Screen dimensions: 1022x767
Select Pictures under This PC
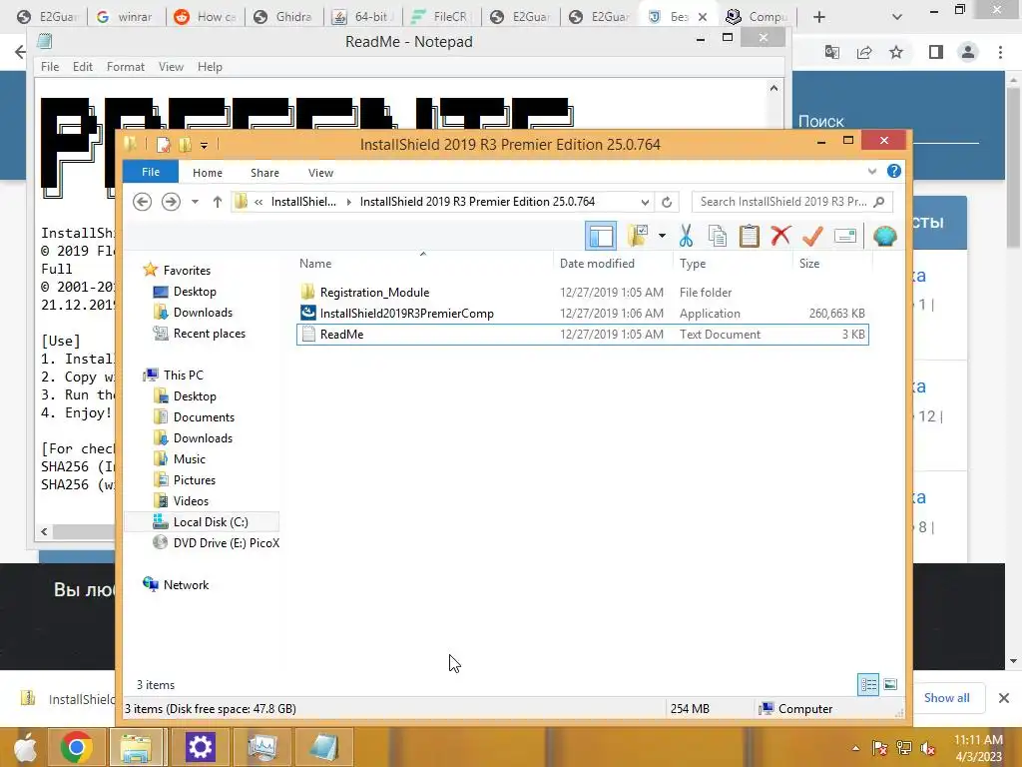tap(194, 480)
